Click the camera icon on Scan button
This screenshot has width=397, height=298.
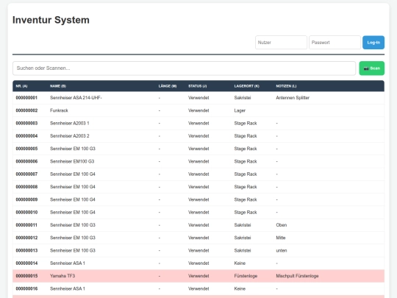366,68
